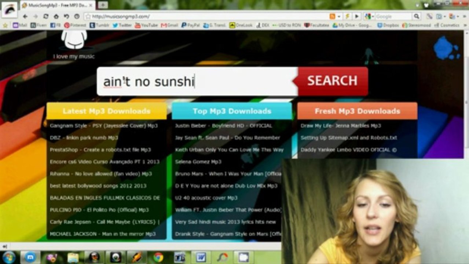
Task: Click the browser forward arrow
Action: (x=35, y=16)
